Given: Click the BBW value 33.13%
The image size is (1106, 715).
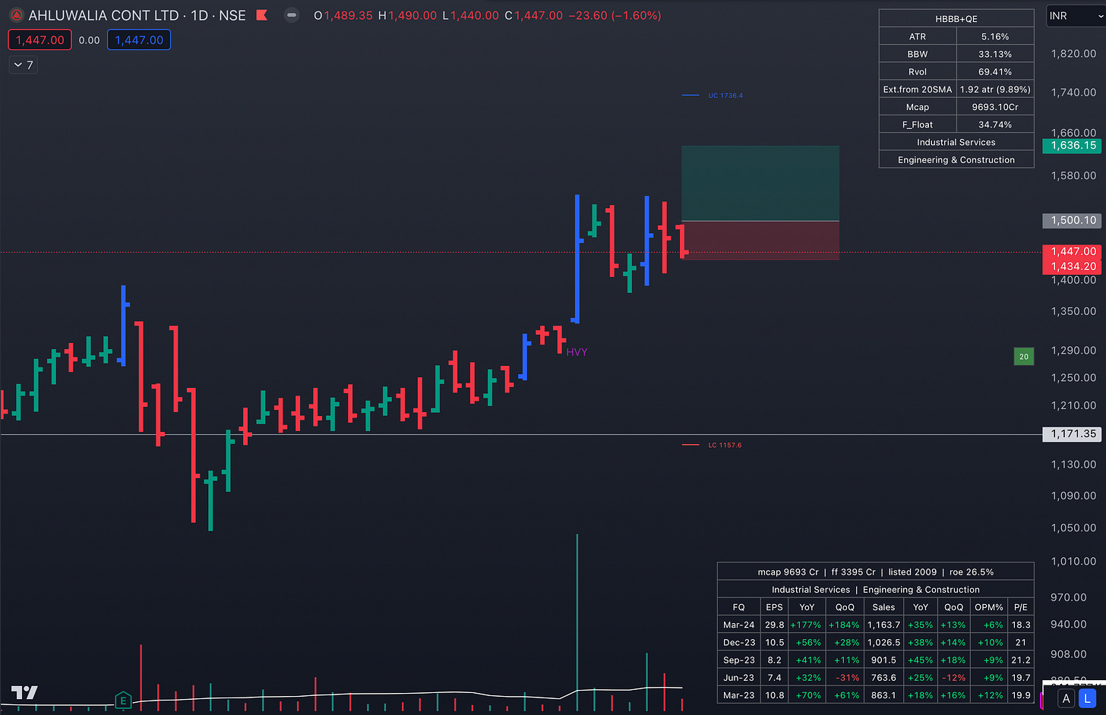Looking at the screenshot, I should click(x=995, y=54).
